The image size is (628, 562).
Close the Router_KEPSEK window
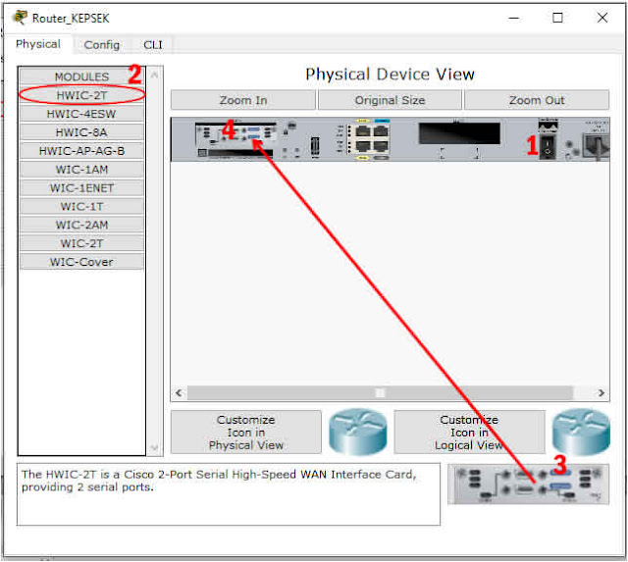(602, 18)
